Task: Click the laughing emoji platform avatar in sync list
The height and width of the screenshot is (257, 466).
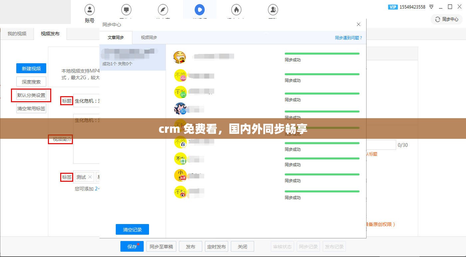Action: pyautogui.click(x=180, y=57)
